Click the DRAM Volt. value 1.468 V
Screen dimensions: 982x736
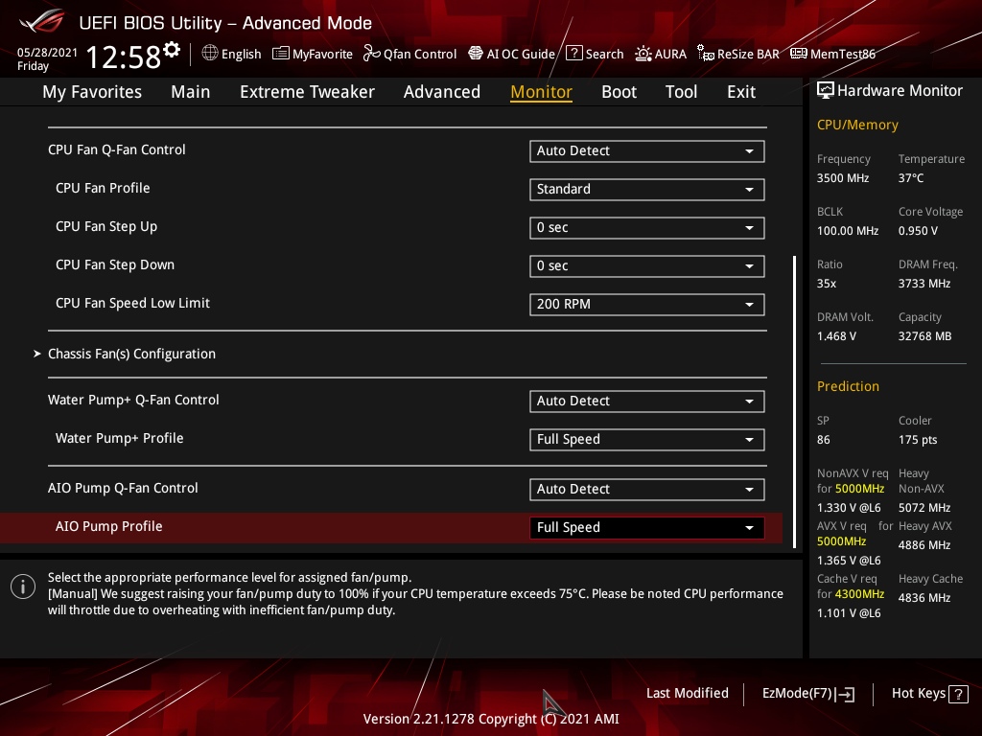[x=836, y=336]
